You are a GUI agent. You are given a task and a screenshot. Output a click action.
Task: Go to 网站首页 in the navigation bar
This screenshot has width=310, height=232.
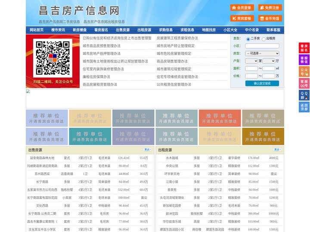[x=37, y=30]
